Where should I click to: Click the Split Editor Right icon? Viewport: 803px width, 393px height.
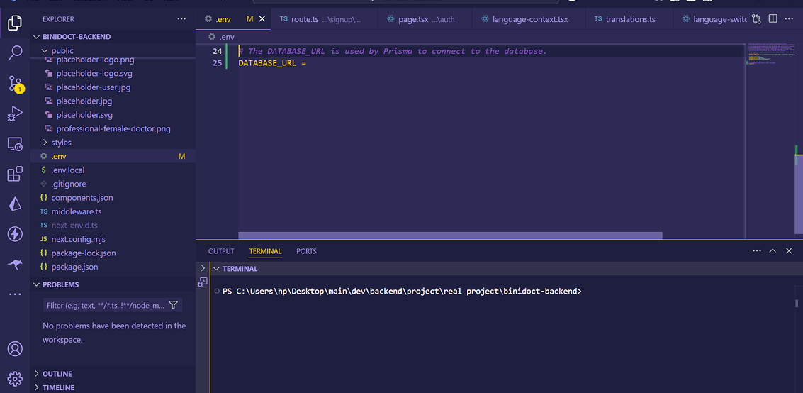click(x=773, y=19)
